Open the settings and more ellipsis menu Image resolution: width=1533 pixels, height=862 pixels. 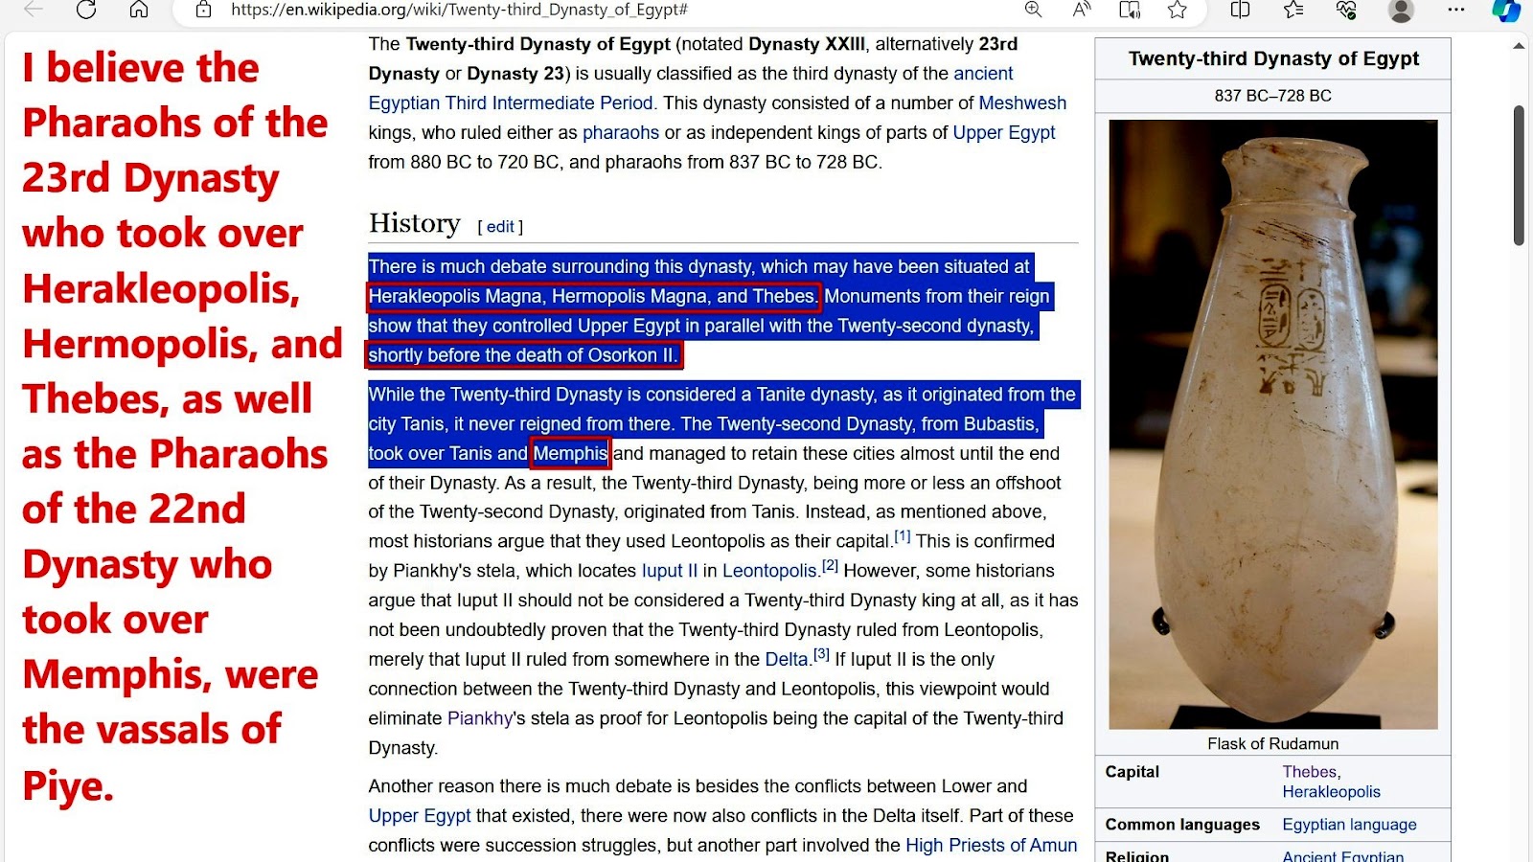click(1456, 10)
